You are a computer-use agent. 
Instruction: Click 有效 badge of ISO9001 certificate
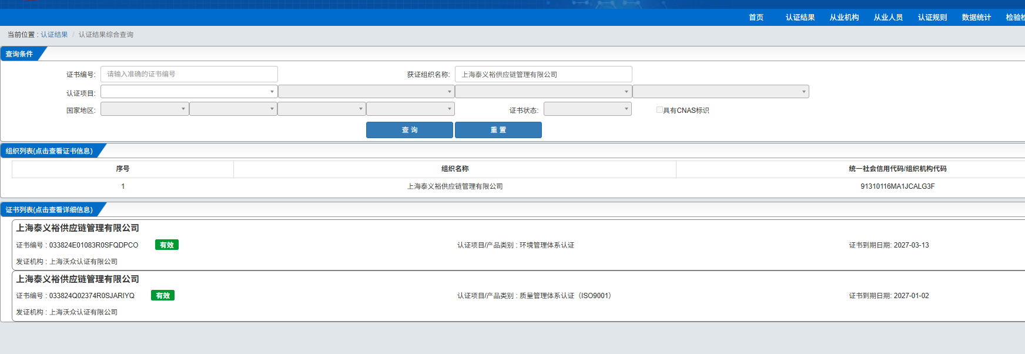tap(163, 296)
